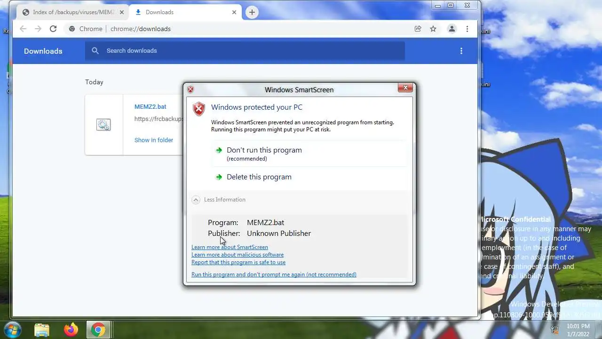602x339 pixels.
Task: Close the Windows SmartScreen dialog
Action: (x=405, y=88)
